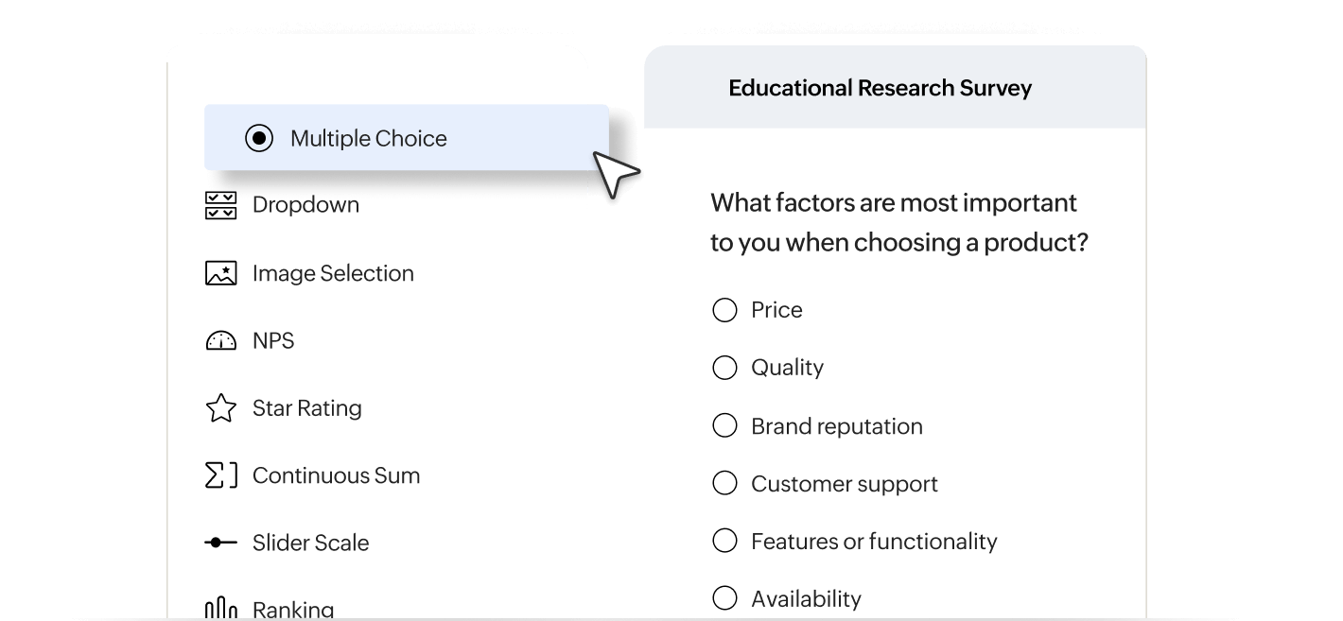Viewport: 1343px width, 621px height.
Task: Select the Image Selection text label
Action: tap(333, 273)
